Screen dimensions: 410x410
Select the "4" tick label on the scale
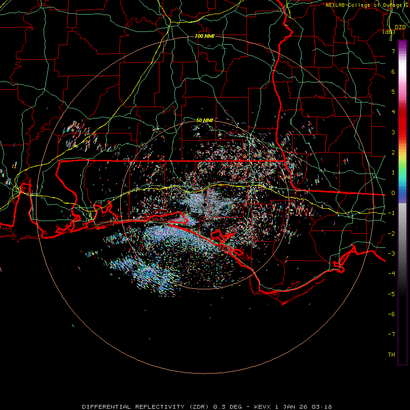[x=393, y=112]
